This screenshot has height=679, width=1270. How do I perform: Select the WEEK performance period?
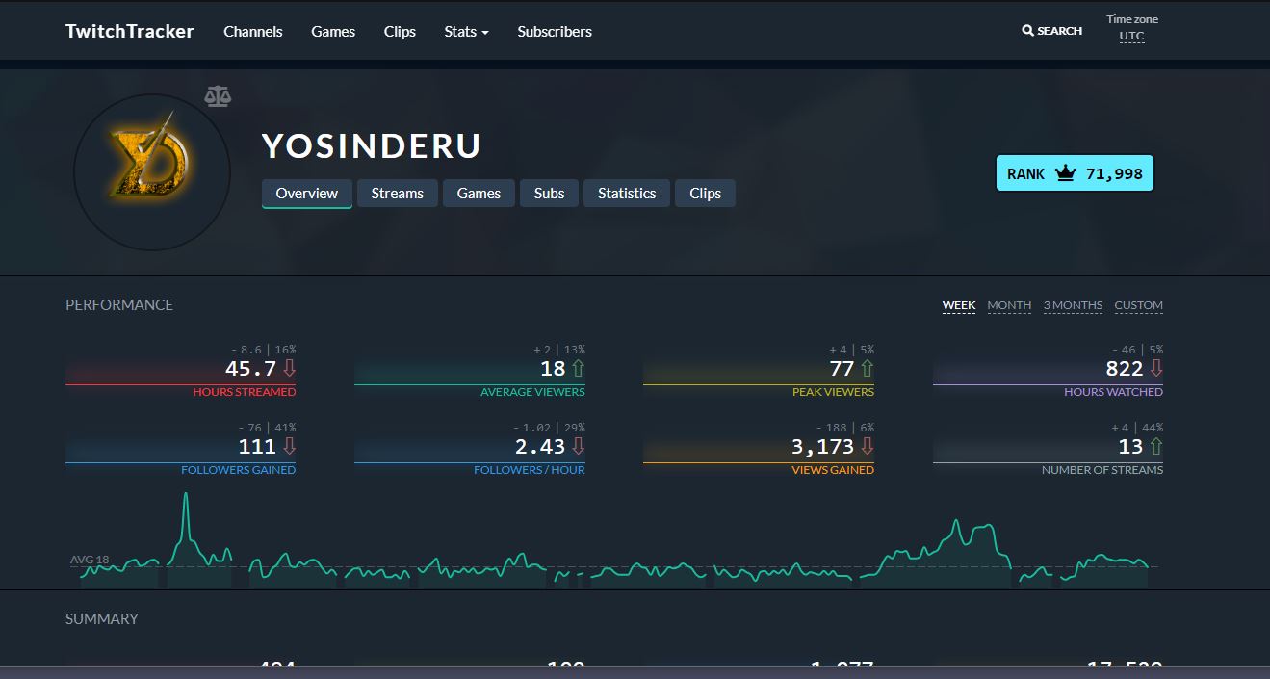pos(959,305)
